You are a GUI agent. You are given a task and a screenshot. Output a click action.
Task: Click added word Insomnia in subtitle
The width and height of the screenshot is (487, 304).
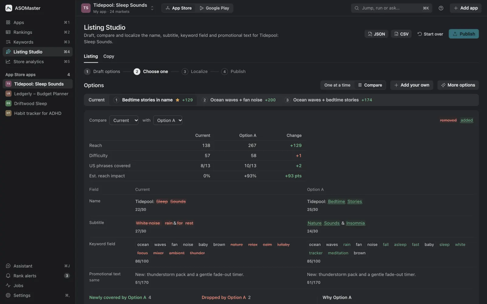click(355, 223)
